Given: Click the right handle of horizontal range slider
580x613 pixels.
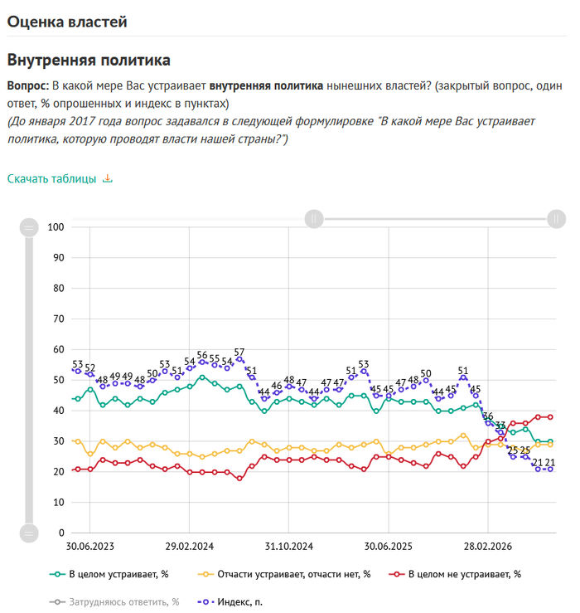Looking at the screenshot, I should 556,219.
